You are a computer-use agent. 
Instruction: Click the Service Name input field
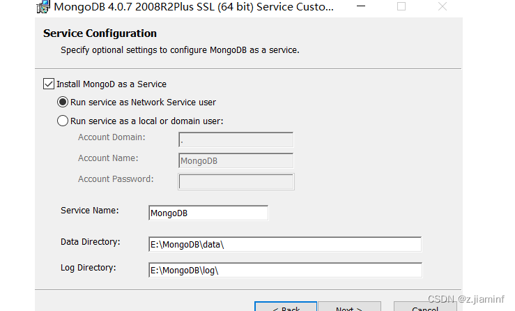(208, 213)
